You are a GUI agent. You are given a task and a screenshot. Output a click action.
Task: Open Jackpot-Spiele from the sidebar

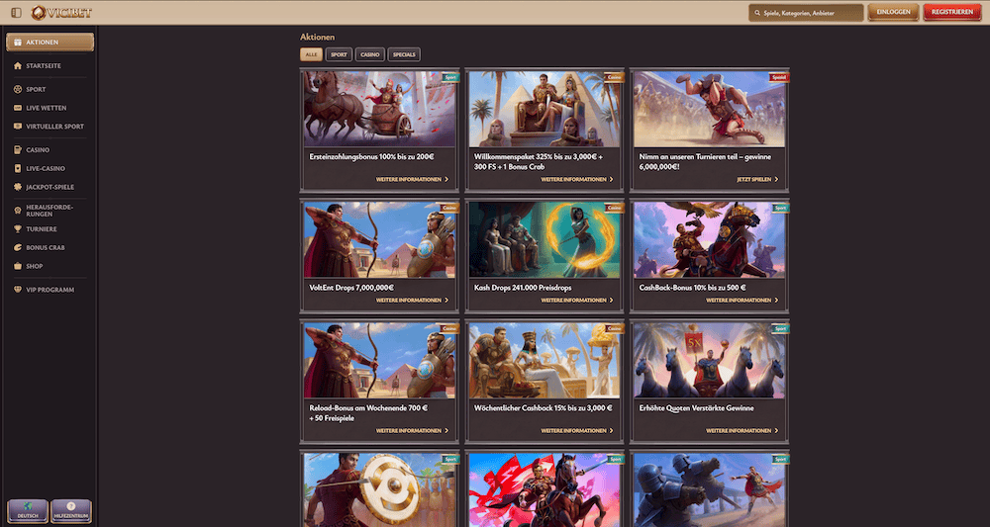49,187
